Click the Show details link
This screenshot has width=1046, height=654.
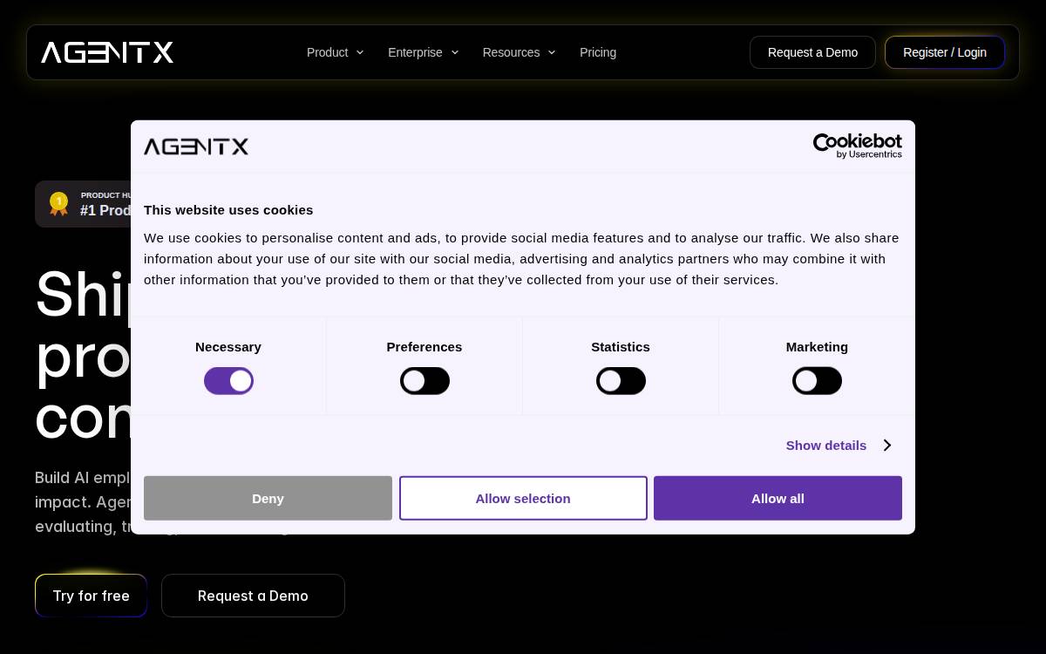tap(826, 446)
